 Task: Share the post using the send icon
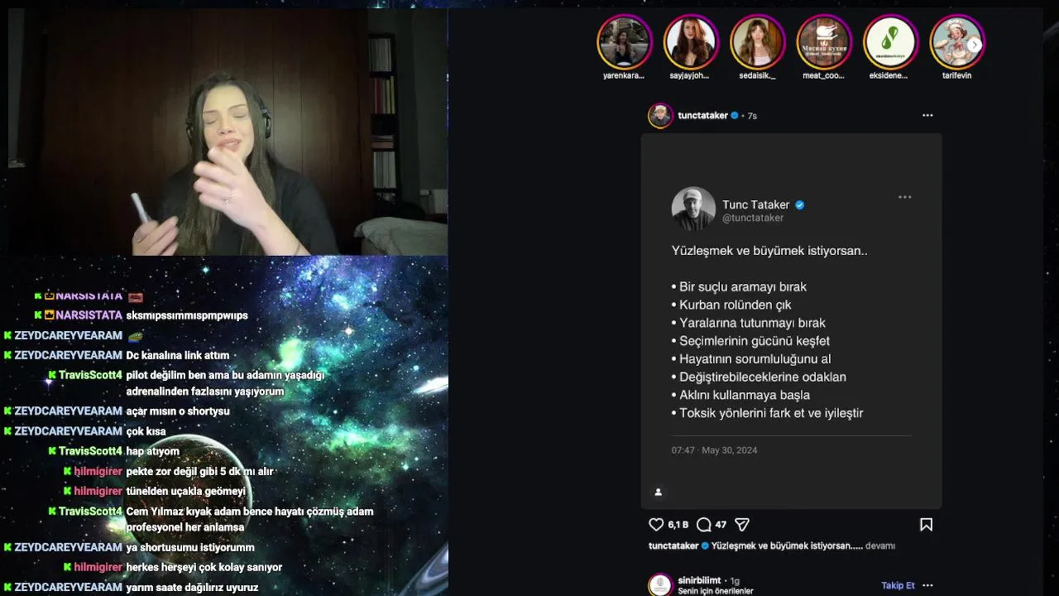point(742,525)
